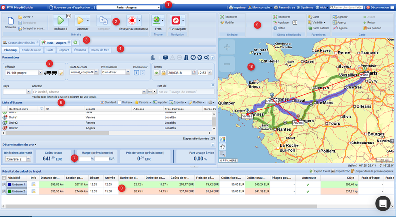Open the road icon in Paramètres toolbar
Screen dimensions: 396x217
pyautogui.click(x=186, y=57)
